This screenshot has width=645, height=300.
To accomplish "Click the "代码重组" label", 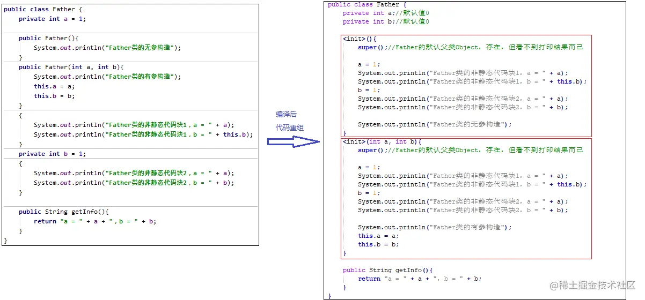I will point(290,128).
